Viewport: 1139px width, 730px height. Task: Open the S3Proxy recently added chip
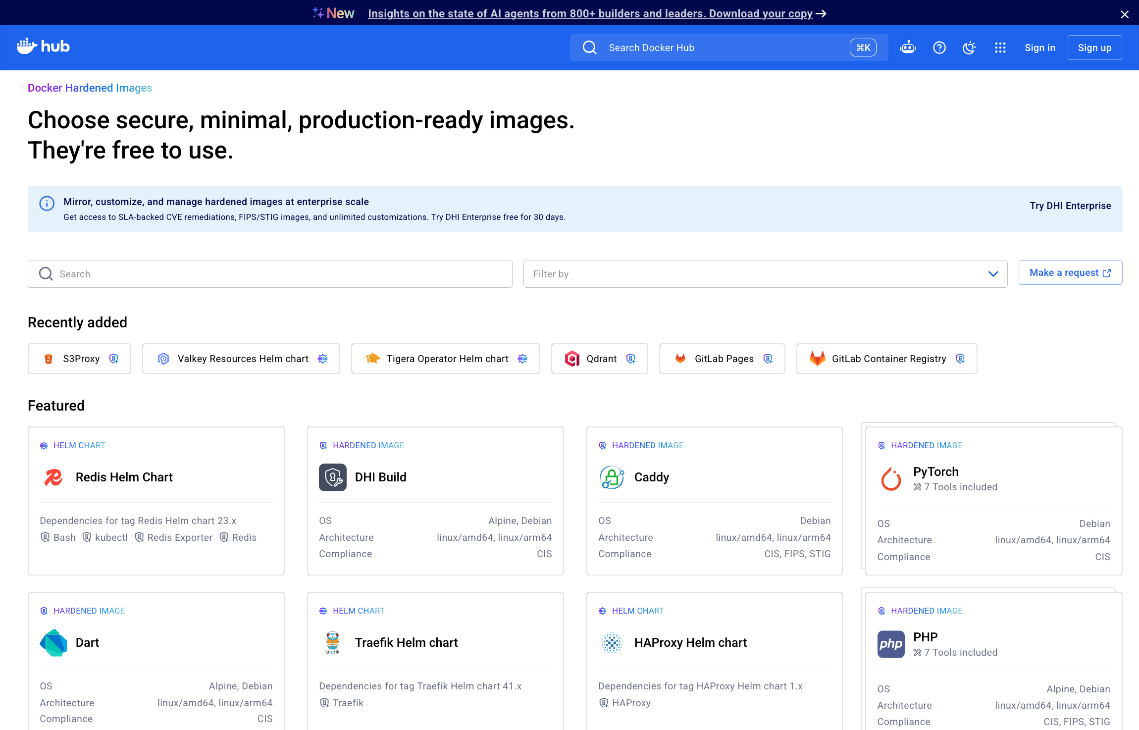pos(80,359)
